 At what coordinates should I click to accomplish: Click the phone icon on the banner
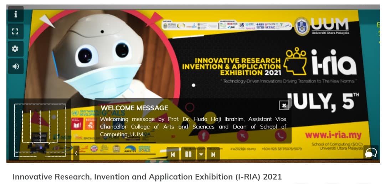(281, 136)
